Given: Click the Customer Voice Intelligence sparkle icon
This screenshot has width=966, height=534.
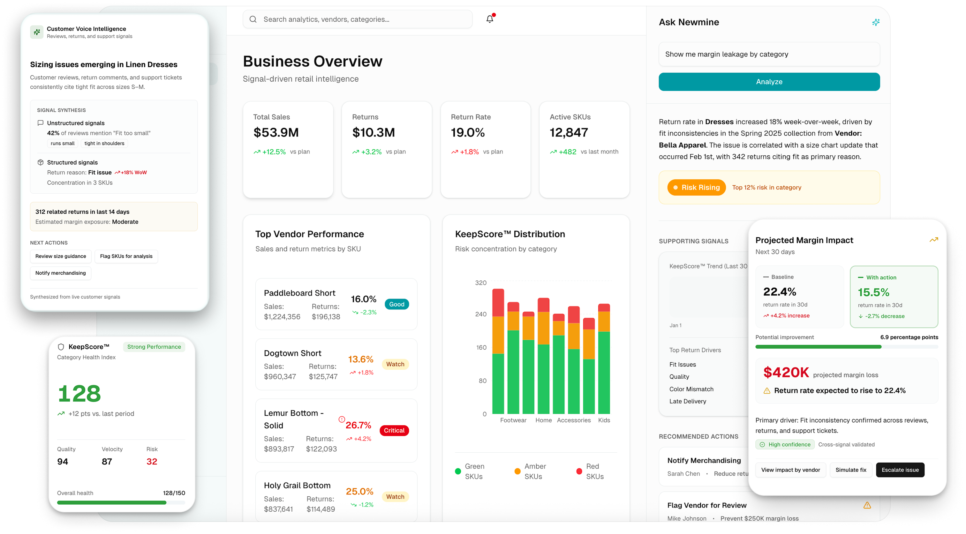Looking at the screenshot, I should click(x=37, y=32).
